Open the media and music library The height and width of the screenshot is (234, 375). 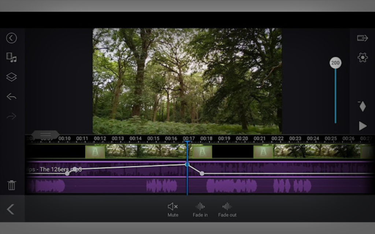point(11,58)
